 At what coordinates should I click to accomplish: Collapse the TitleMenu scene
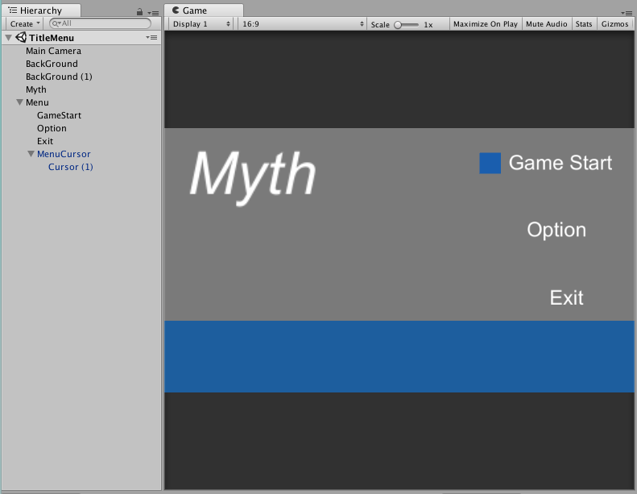point(8,38)
